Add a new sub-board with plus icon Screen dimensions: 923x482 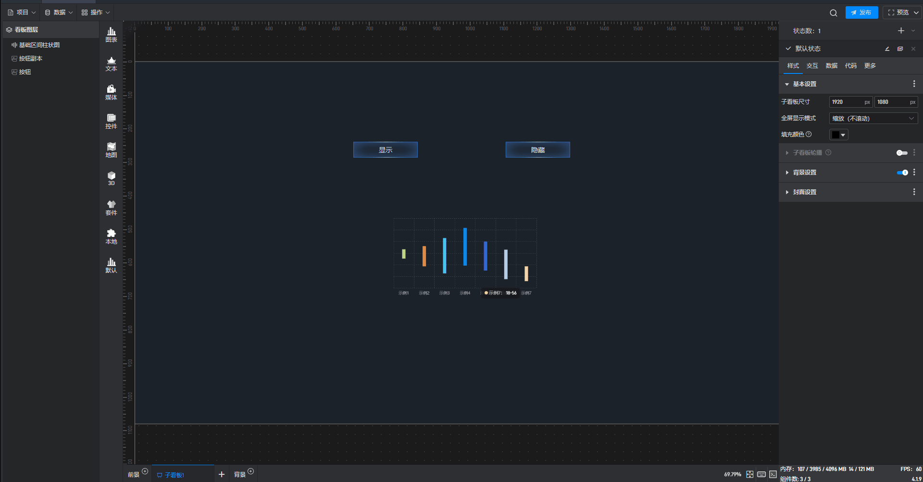point(222,474)
